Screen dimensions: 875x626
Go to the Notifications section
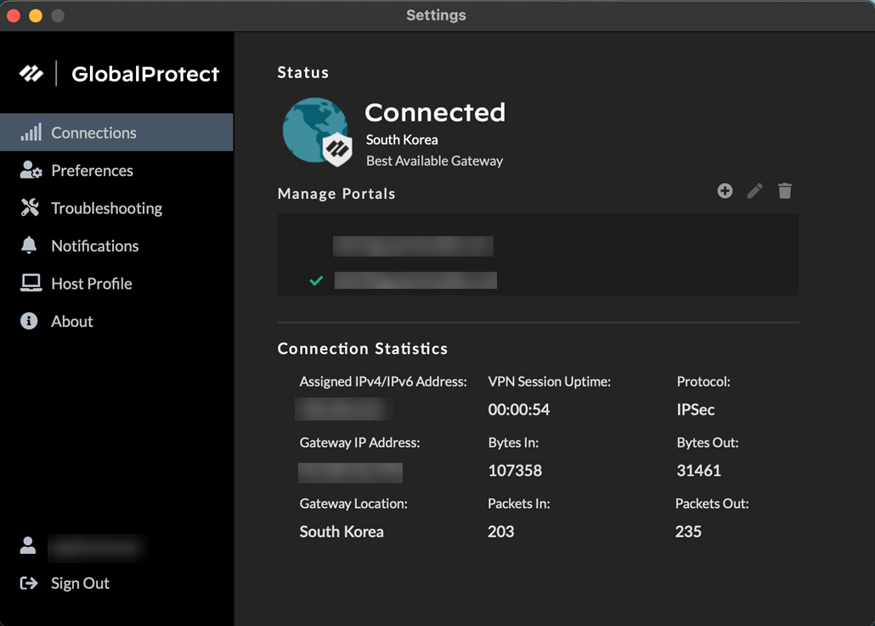click(x=94, y=245)
